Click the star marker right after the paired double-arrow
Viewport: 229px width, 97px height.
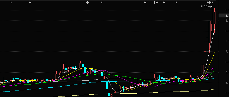157,3
